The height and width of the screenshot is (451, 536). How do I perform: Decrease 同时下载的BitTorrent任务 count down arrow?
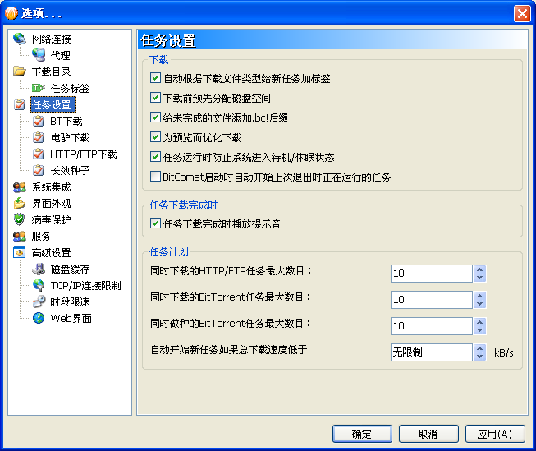tap(479, 304)
